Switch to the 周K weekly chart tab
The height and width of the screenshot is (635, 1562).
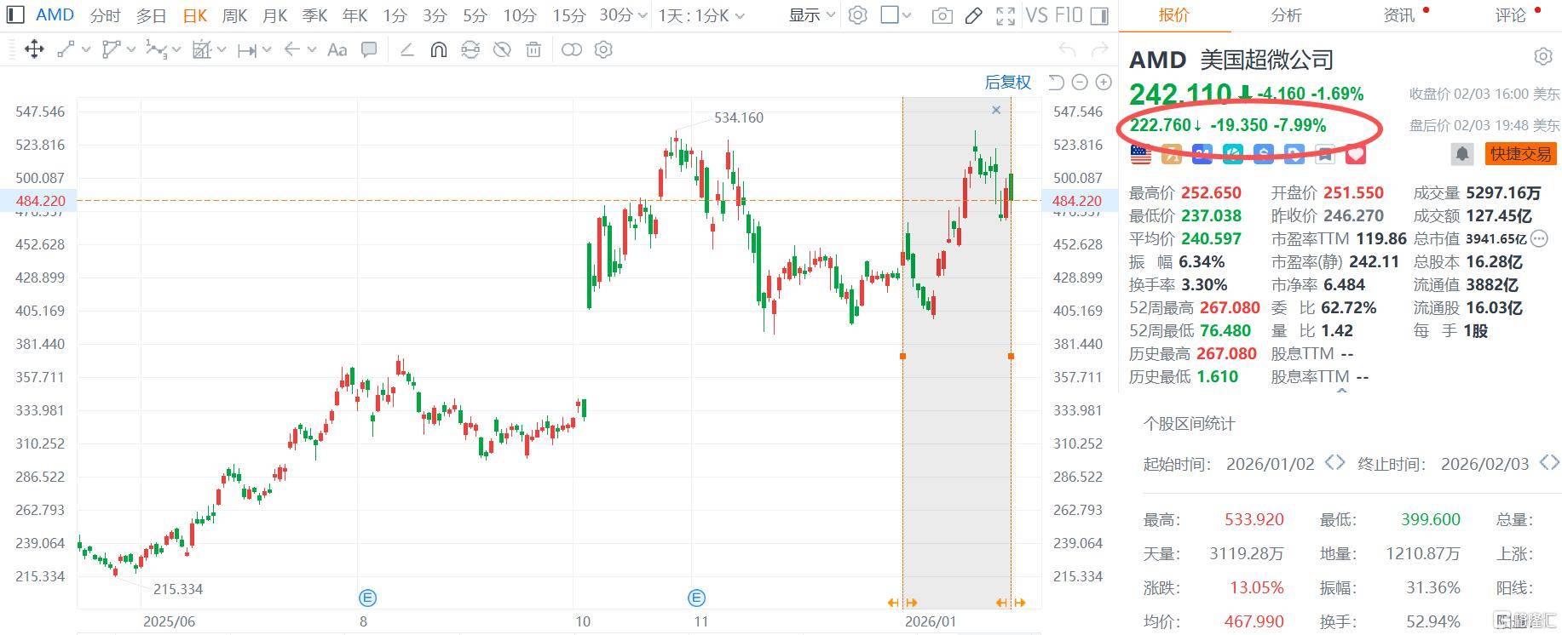[x=234, y=16]
